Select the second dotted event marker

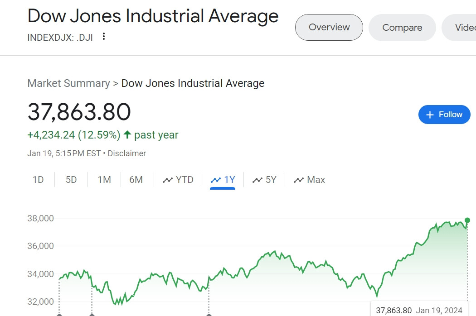click(92, 314)
